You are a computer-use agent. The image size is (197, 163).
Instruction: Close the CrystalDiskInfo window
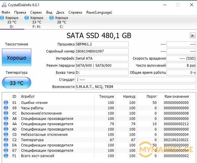(x=192, y=5)
